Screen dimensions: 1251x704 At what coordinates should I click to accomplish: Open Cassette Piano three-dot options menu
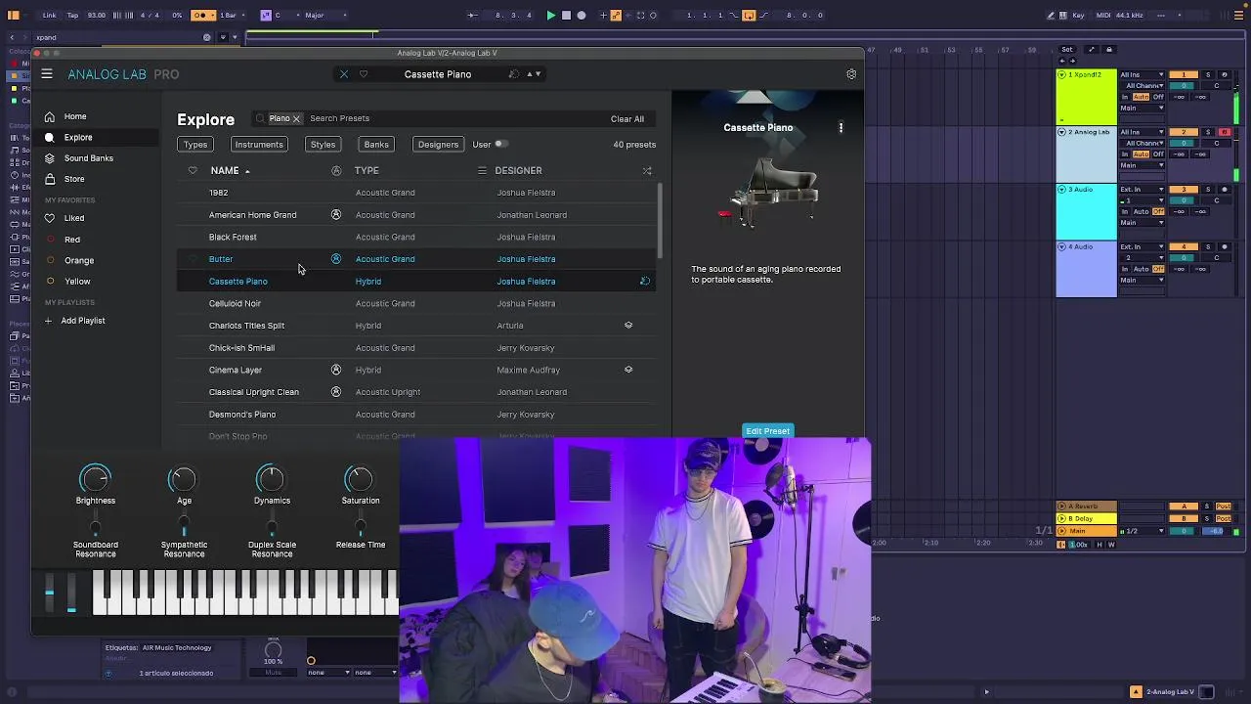841,128
